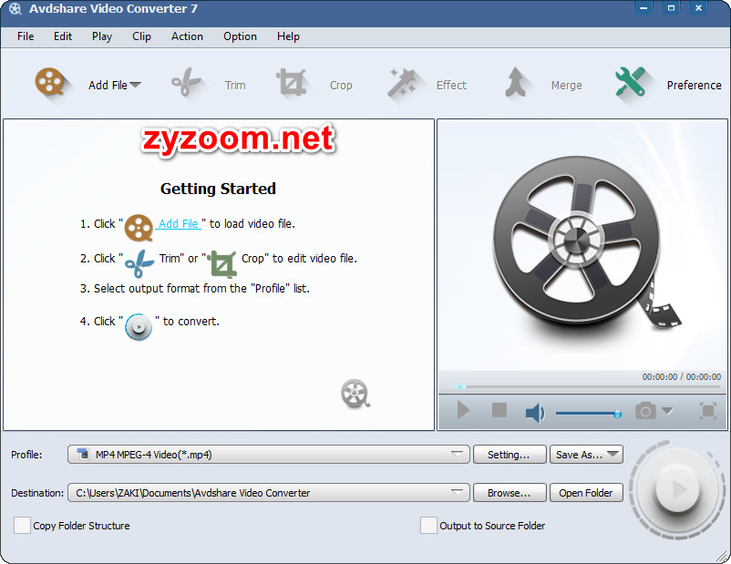731x564 pixels.
Task: Minimize the Avdshare window
Action: click(643, 8)
